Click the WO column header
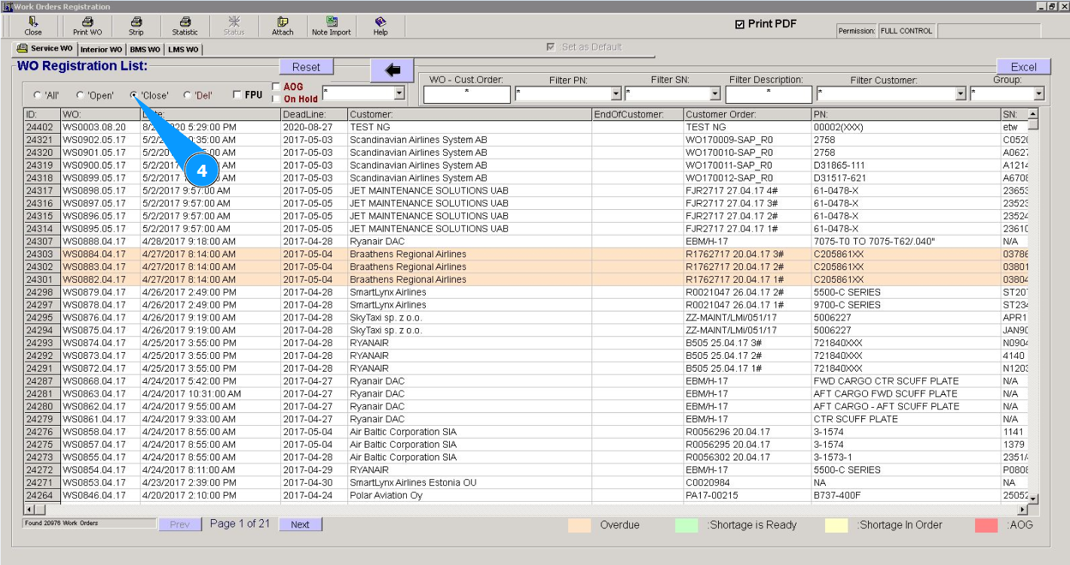 coord(100,114)
